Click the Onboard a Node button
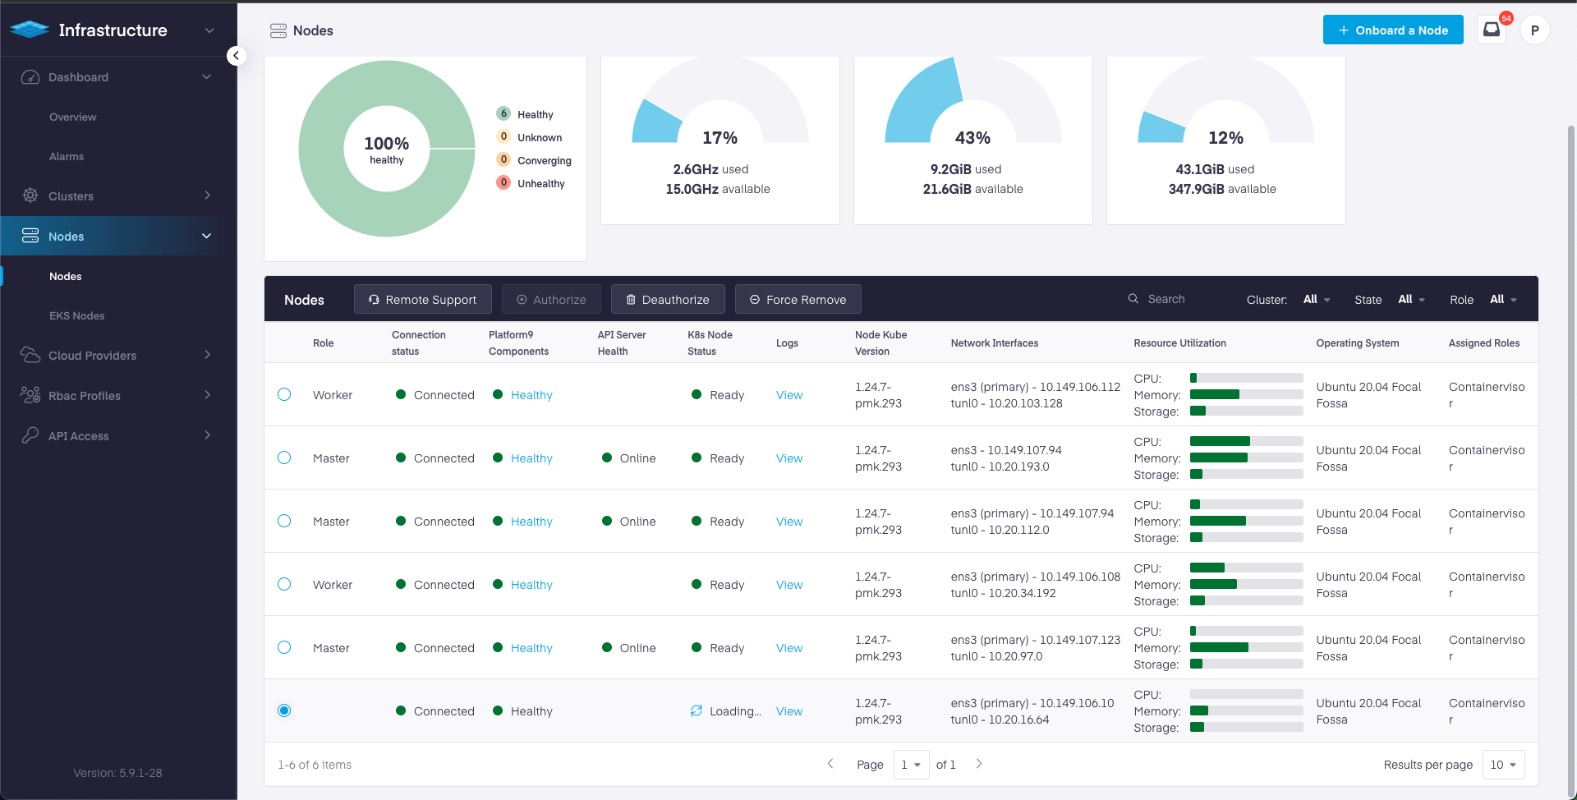 pyautogui.click(x=1392, y=30)
